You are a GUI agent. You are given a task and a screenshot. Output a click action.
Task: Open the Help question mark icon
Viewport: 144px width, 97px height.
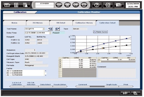click(97, 5)
